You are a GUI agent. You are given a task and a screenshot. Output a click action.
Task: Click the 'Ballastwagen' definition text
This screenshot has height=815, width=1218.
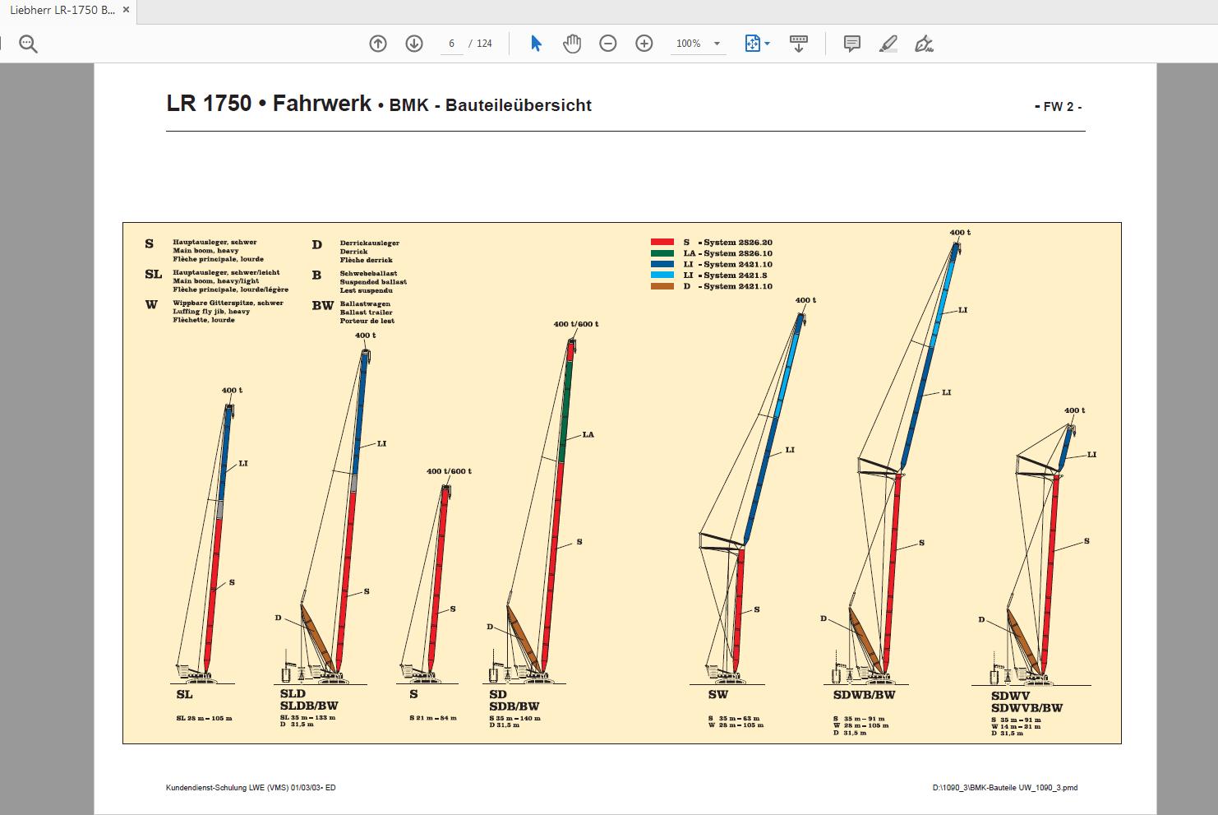[x=366, y=303]
